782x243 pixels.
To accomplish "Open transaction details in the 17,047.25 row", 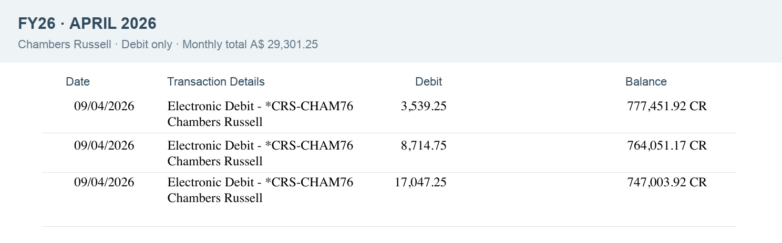I will [x=260, y=190].
